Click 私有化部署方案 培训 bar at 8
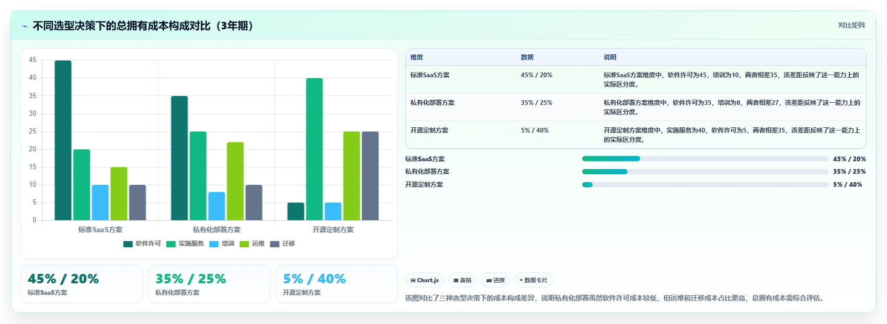 click(x=217, y=206)
